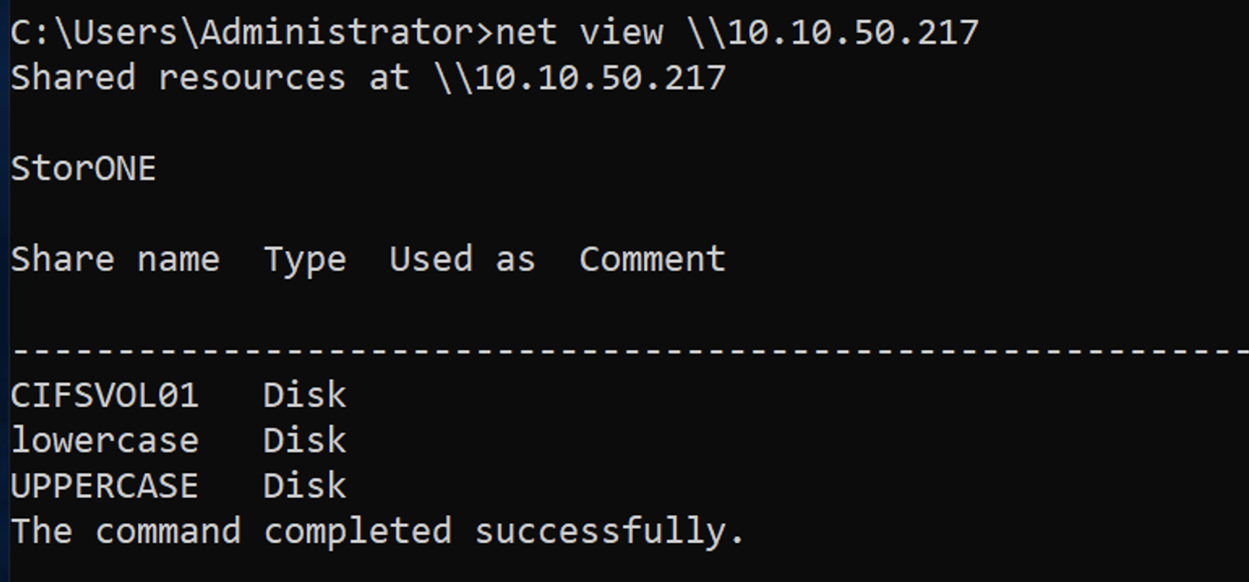
Task: Click Disk type next to lowercase
Action: 305,440
